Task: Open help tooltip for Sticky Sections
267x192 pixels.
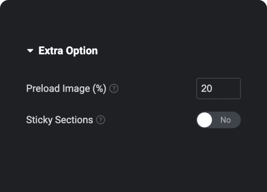Action: [101, 120]
